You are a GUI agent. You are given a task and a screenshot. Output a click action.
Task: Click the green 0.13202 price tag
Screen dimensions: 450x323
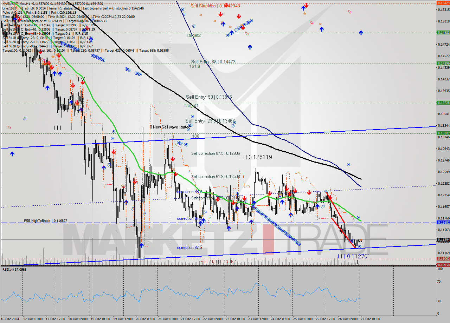(x=443, y=133)
